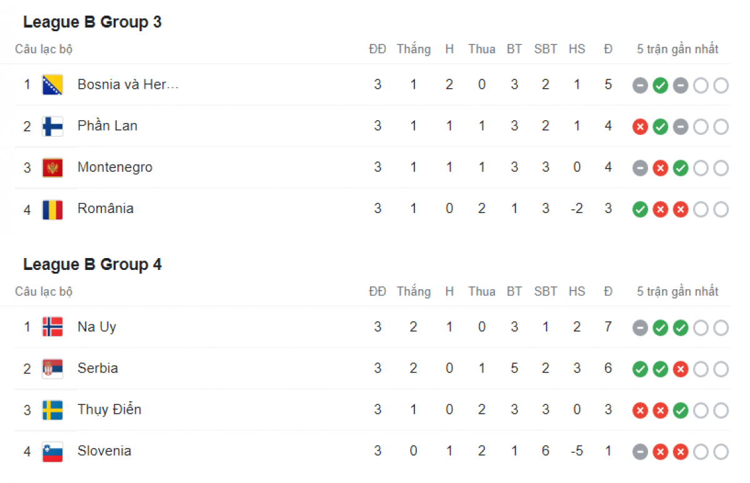Click the Sweden flag beside Thụy Điển
Image resolution: width=750 pixels, height=483 pixels.
click(x=52, y=410)
